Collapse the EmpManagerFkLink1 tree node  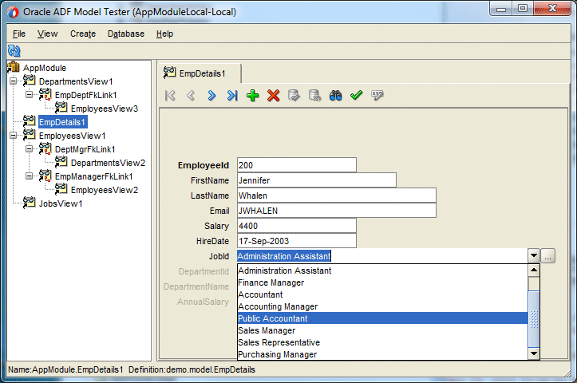tap(29, 176)
